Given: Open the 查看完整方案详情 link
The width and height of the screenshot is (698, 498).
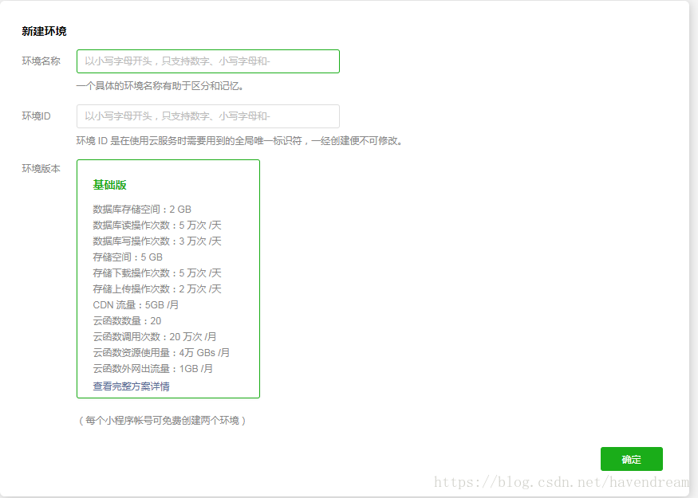Looking at the screenshot, I should [x=132, y=386].
